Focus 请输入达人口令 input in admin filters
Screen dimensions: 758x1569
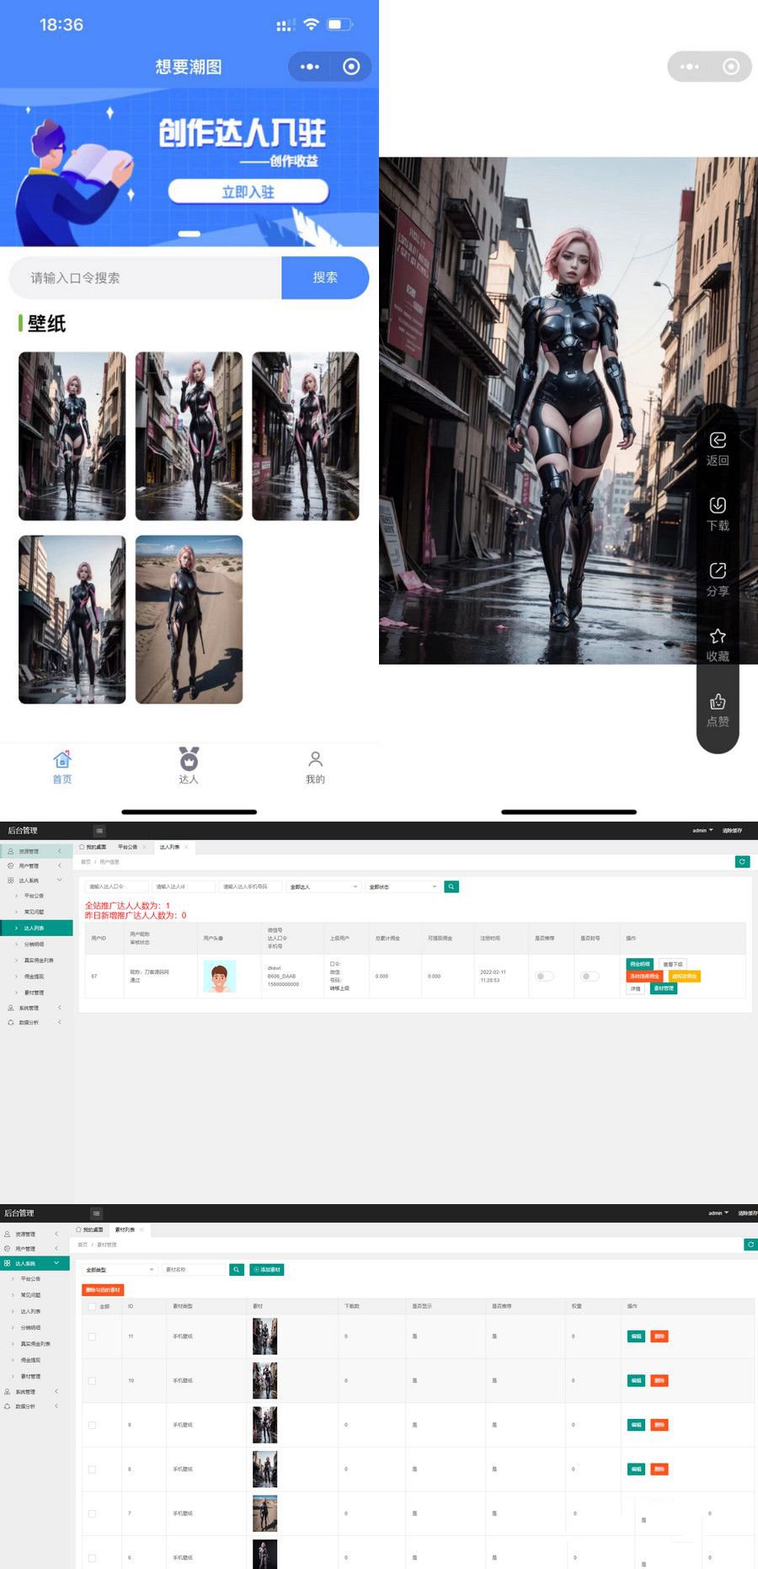[116, 886]
